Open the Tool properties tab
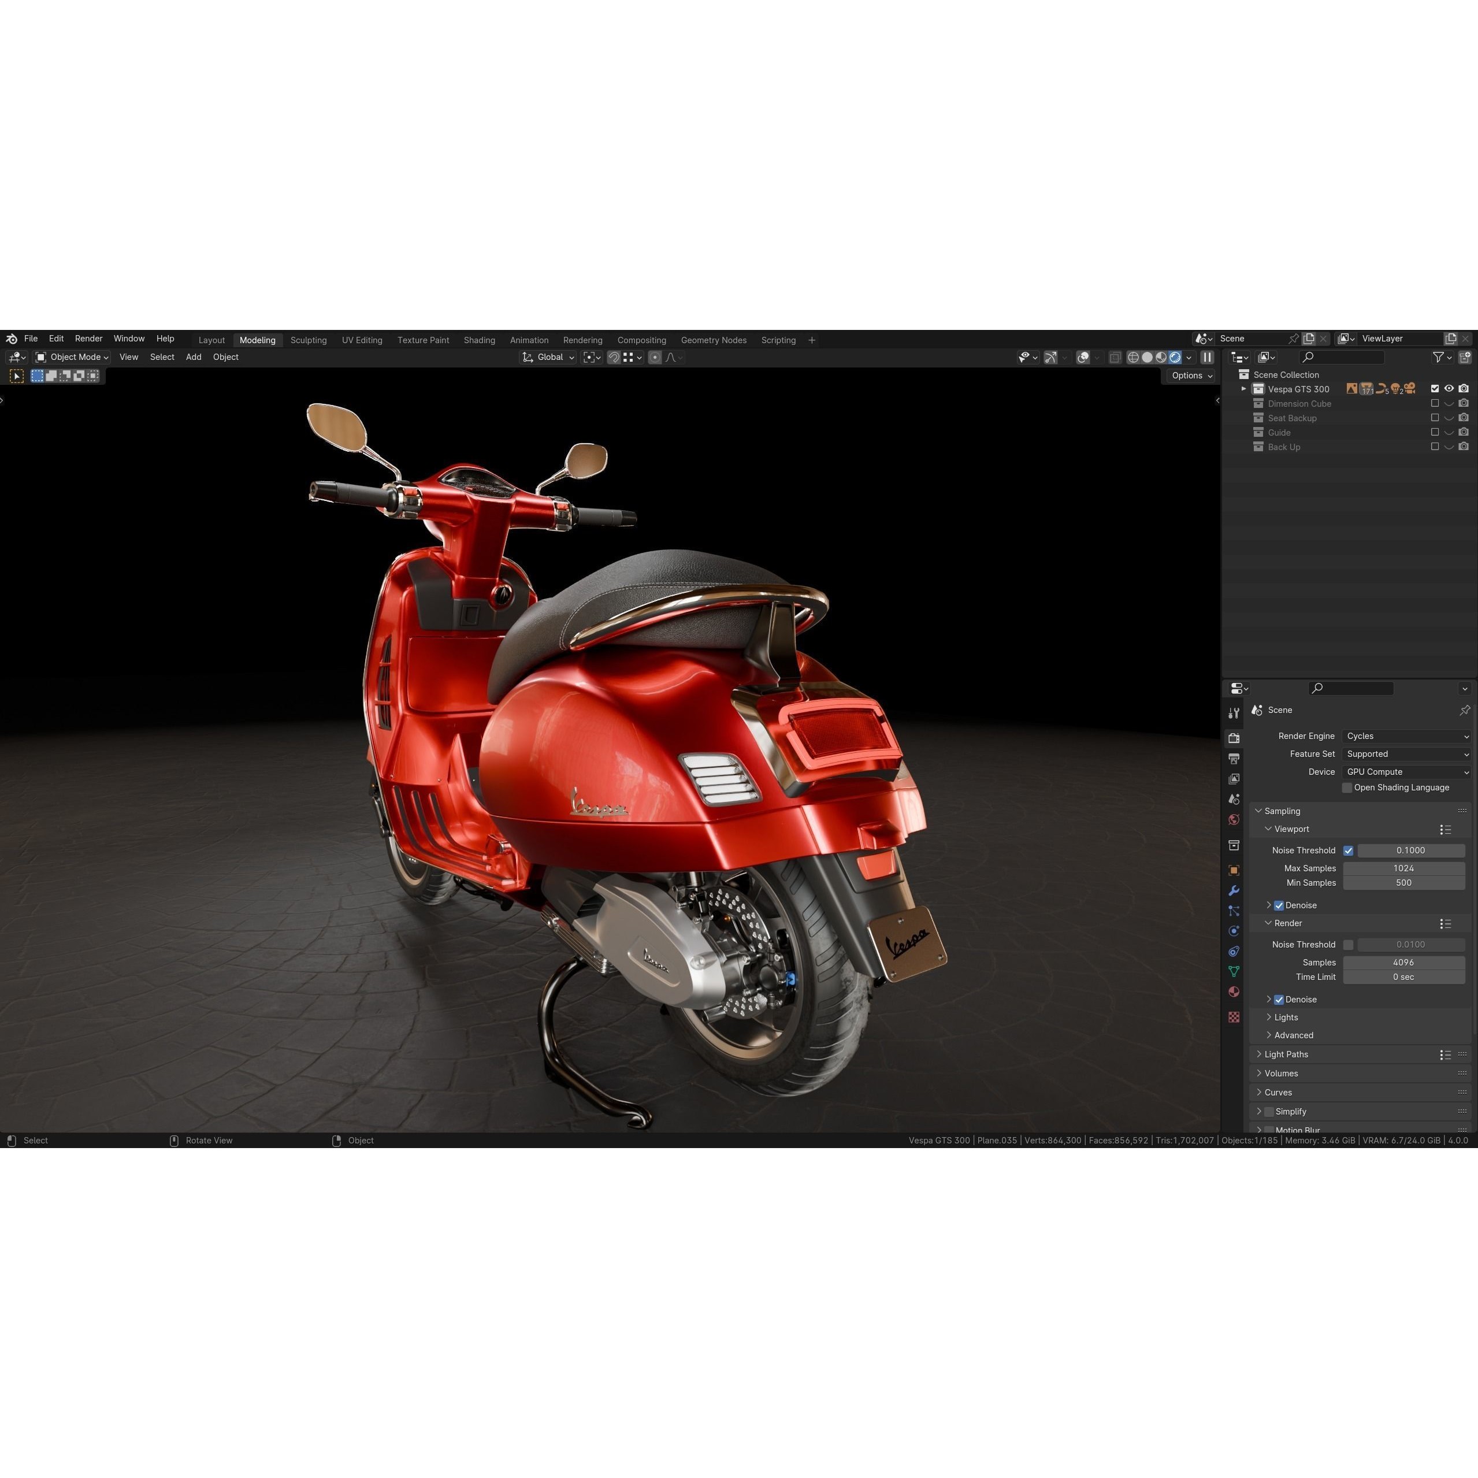The width and height of the screenshot is (1478, 1478). click(x=1233, y=713)
